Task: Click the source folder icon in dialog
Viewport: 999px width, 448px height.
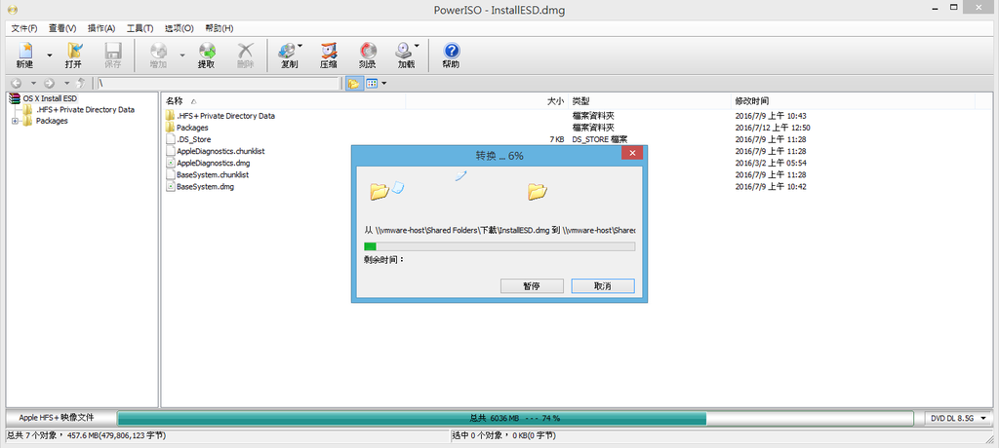Action: (380, 191)
